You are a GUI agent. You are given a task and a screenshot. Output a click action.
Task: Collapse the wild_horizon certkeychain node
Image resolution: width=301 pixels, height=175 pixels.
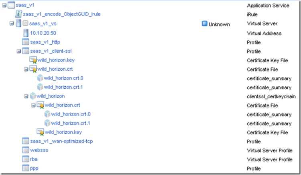26,96
